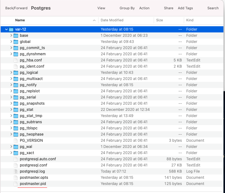
Task: Click '22 December 2020 at 12:34' date
Action: pyautogui.click(x=125, y=110)
